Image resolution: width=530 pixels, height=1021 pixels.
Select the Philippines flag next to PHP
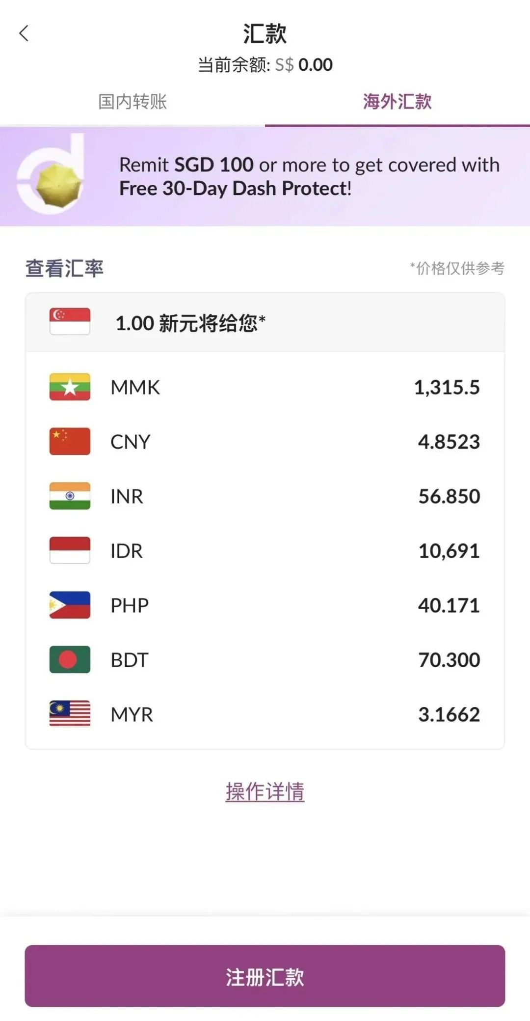pyautogui.click(x=70, y=605)
